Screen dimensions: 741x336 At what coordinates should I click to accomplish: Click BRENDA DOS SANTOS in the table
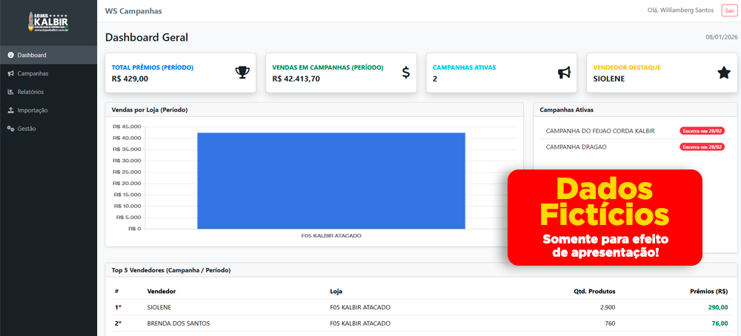click(x=179, y=323)
